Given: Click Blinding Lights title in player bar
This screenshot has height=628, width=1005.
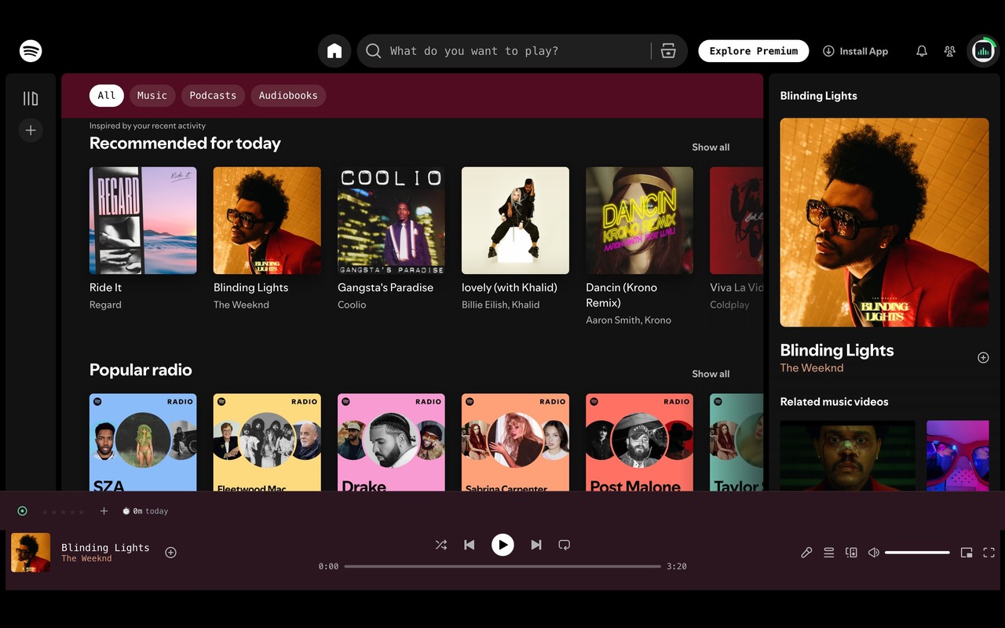Looking at the screenshot, I should pos(105,548).
